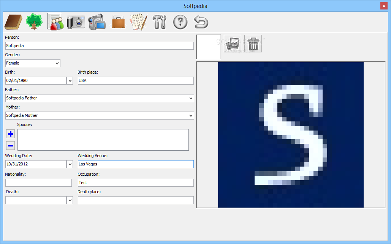Click the Spouse list box
This screenshot has height=244, width=391.
tap(103, 140)
